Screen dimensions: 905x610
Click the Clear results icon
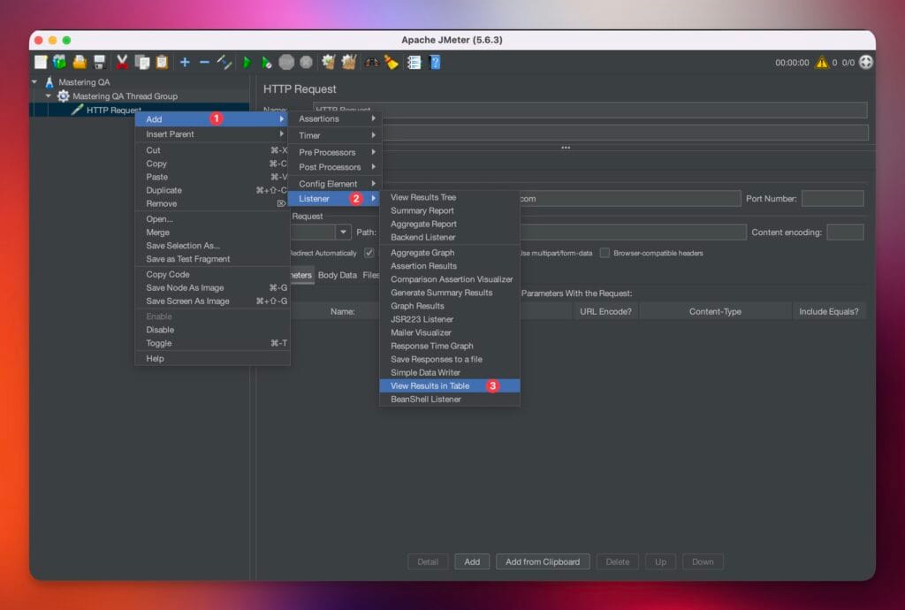pyautogui.click(x=329, y=63)
